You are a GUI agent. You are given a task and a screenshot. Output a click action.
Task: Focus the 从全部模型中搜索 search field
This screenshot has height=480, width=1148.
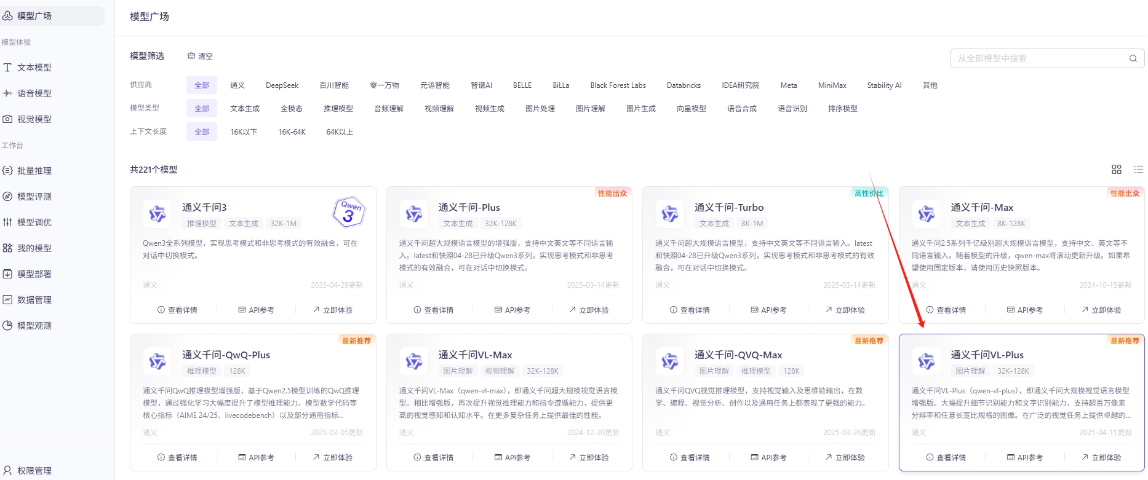1047,58
